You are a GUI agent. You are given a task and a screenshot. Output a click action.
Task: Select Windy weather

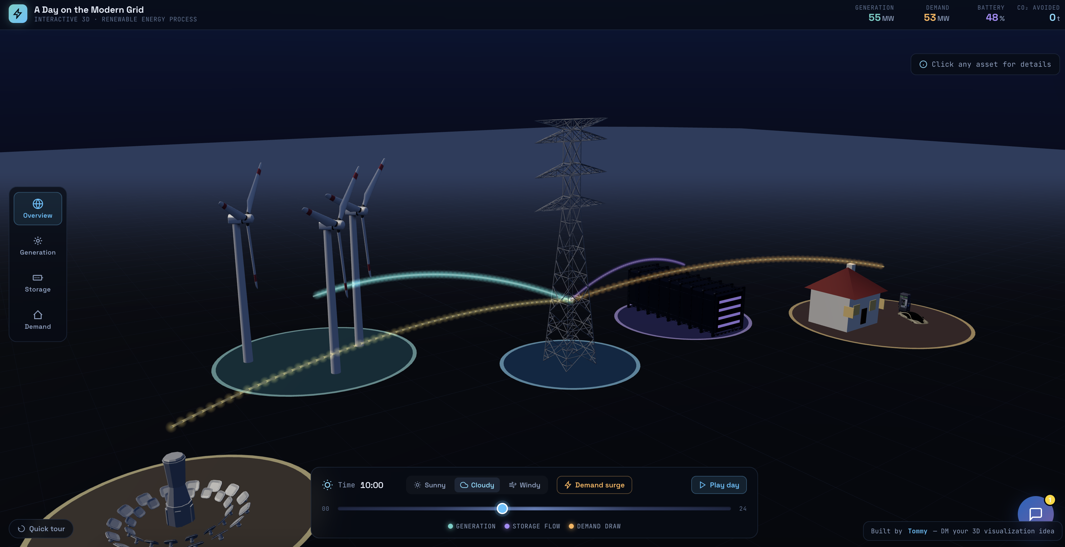pyautogui.click(x=524, y=485)
